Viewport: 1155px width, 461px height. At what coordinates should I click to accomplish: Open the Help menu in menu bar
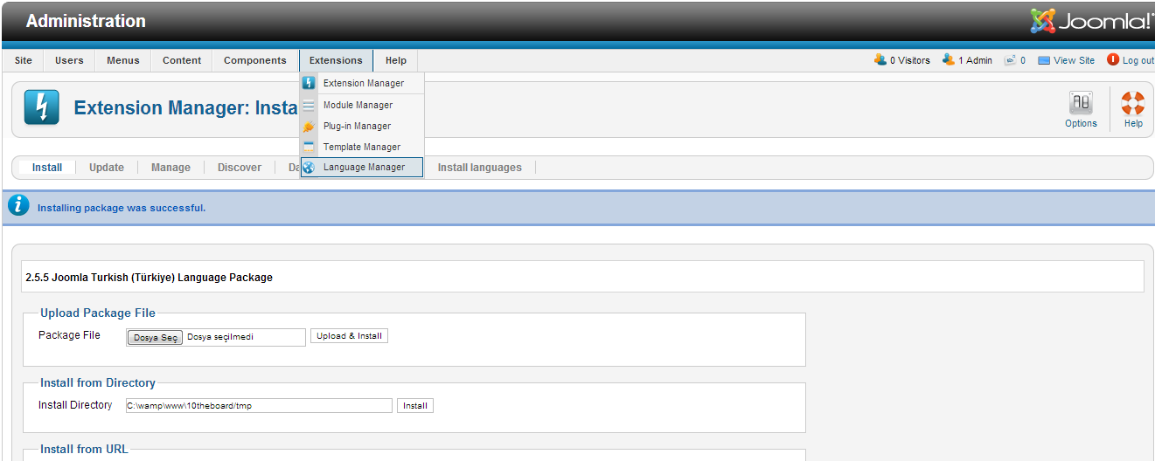point(396,60)
